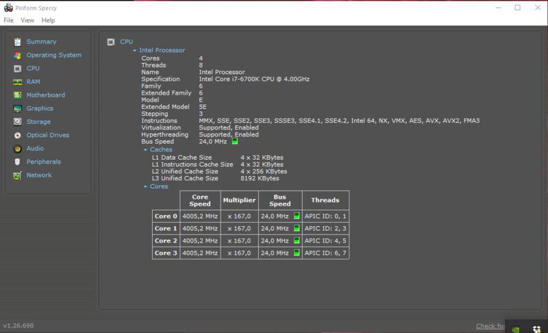
Task: Open the Motherboard section
Action: pos(45,95)
